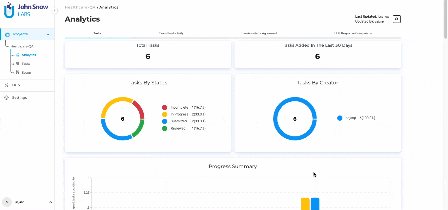Collapse the Projects menu chevron
The image size is (448, 210).
click(x=48, y=35)
